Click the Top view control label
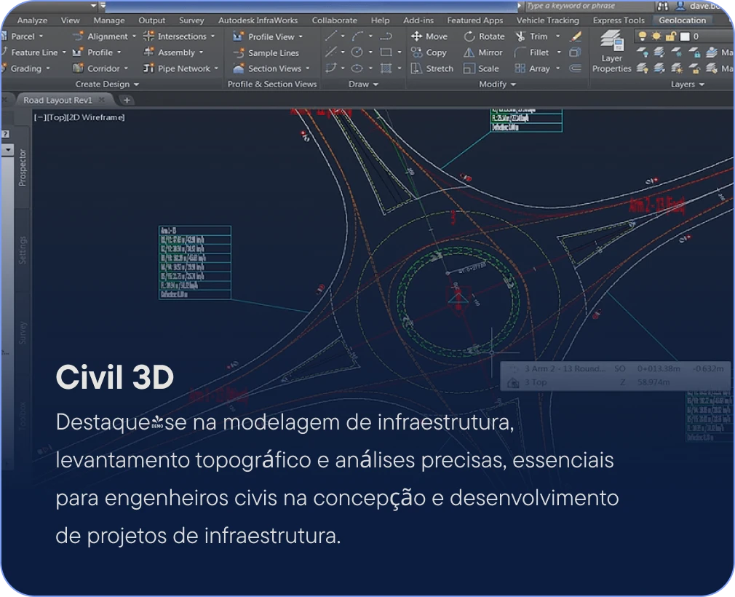The image size is (735, 597). point(56,117)
